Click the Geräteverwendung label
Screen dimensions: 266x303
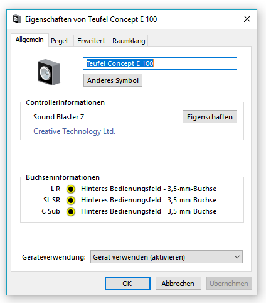(54, 257)
